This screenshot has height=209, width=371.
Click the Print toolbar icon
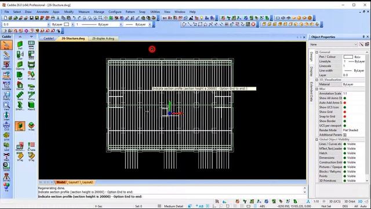tap(53, 18)
